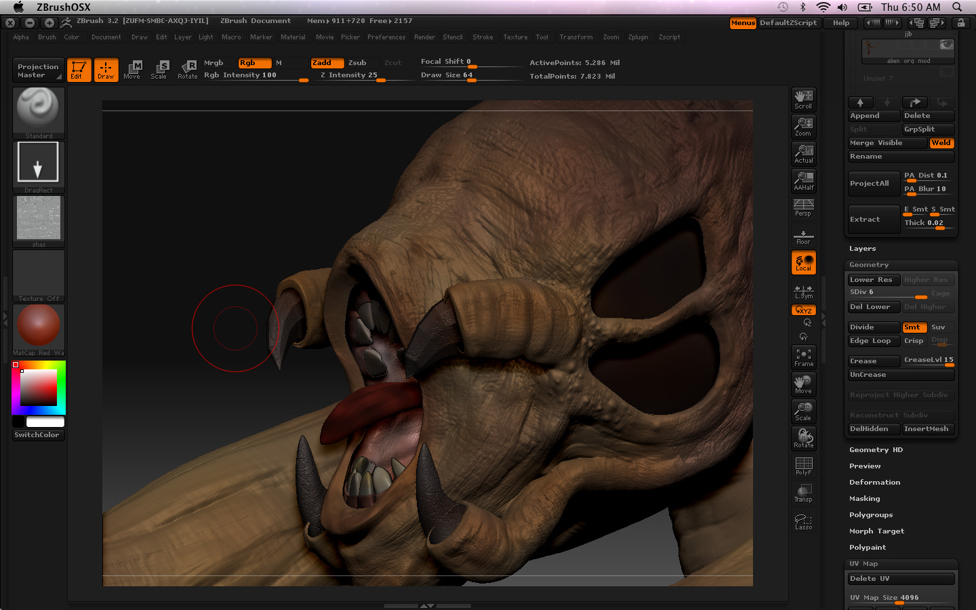Click the Divide button

(873, 327)
